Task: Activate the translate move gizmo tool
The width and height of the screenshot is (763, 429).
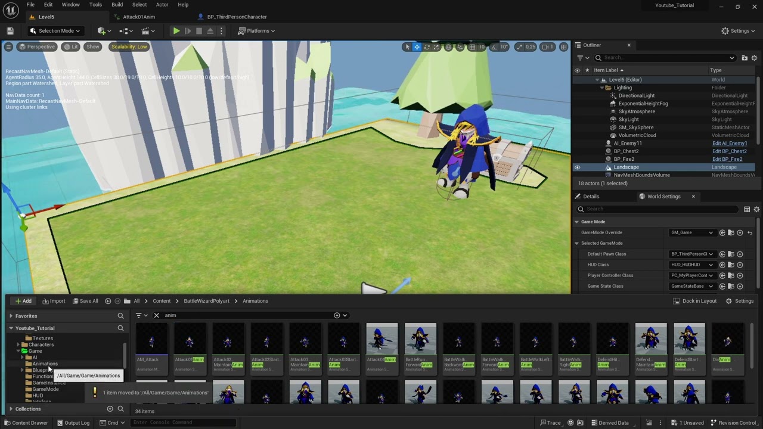Action: point(417,47)
